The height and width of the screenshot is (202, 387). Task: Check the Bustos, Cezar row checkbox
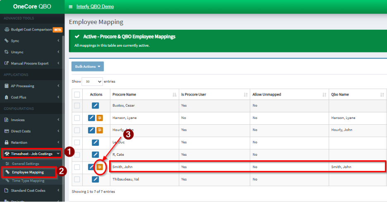click(x=77, y=106)
